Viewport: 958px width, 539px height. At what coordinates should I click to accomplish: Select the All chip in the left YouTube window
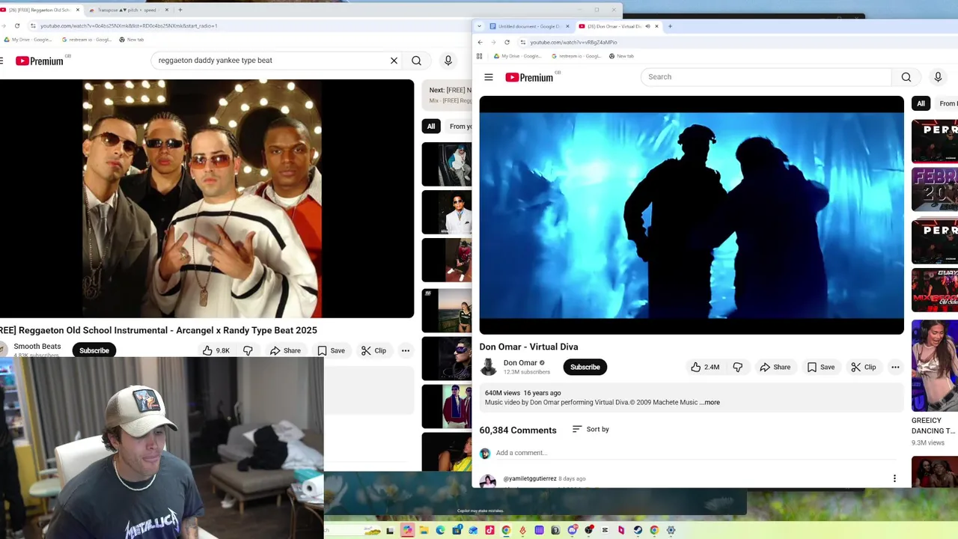(x=431, y=127)
